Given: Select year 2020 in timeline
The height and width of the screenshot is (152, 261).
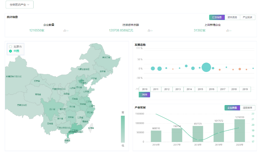Looking at the screenshot, I should 145,94.
